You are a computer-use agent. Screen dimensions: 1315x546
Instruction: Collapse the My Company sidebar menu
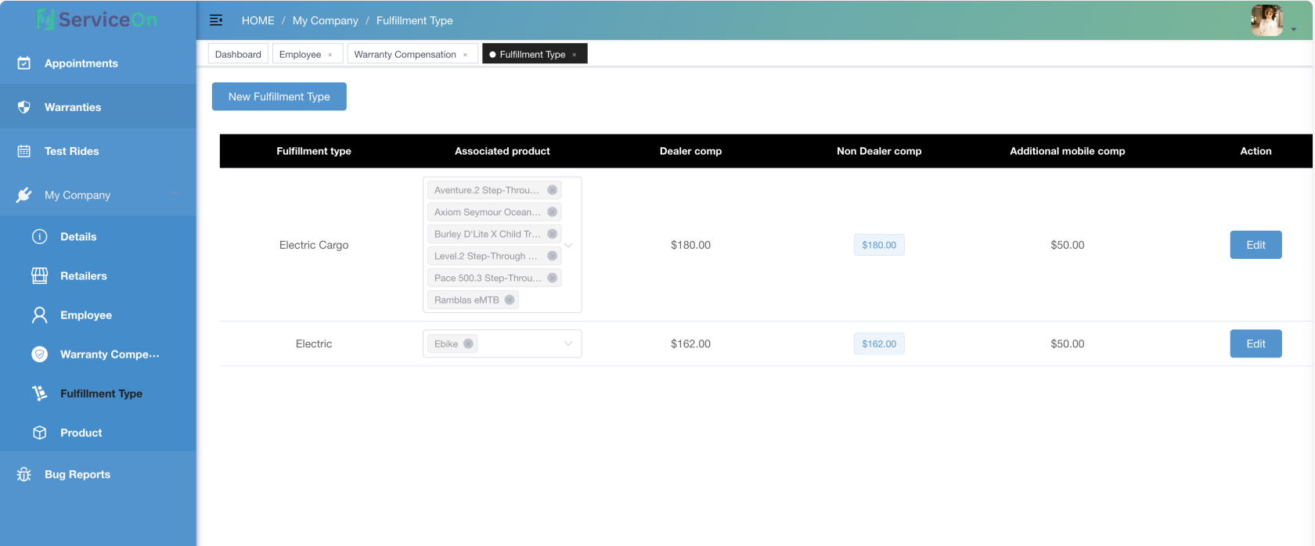tap(175, 195)
